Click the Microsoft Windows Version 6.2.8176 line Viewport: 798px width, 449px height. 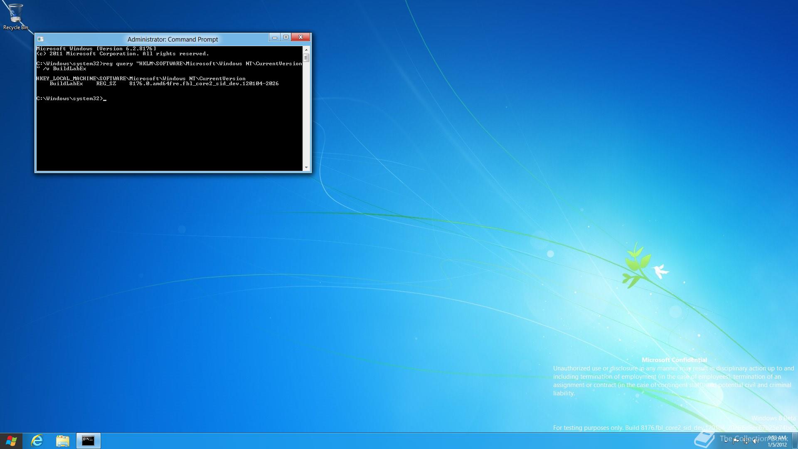(96, 49)
